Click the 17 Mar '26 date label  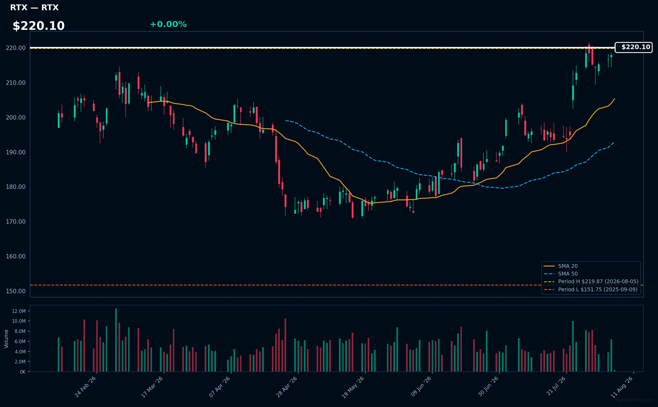point(152,387)
